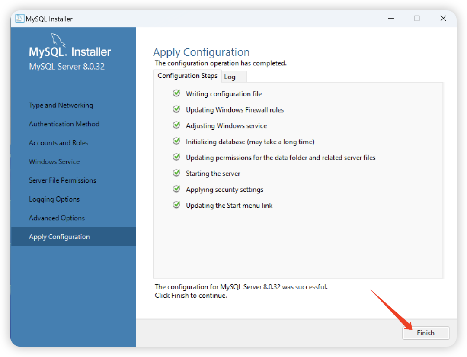Click the 'Updating Windows Firewall rules' step text
This screenshot has height=357, width=467.
click(x=235, y=110)
